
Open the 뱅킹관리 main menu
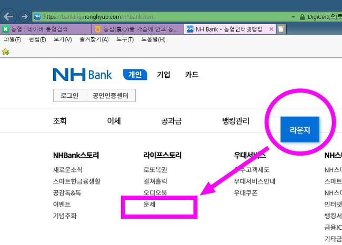(x=236, y=121)
